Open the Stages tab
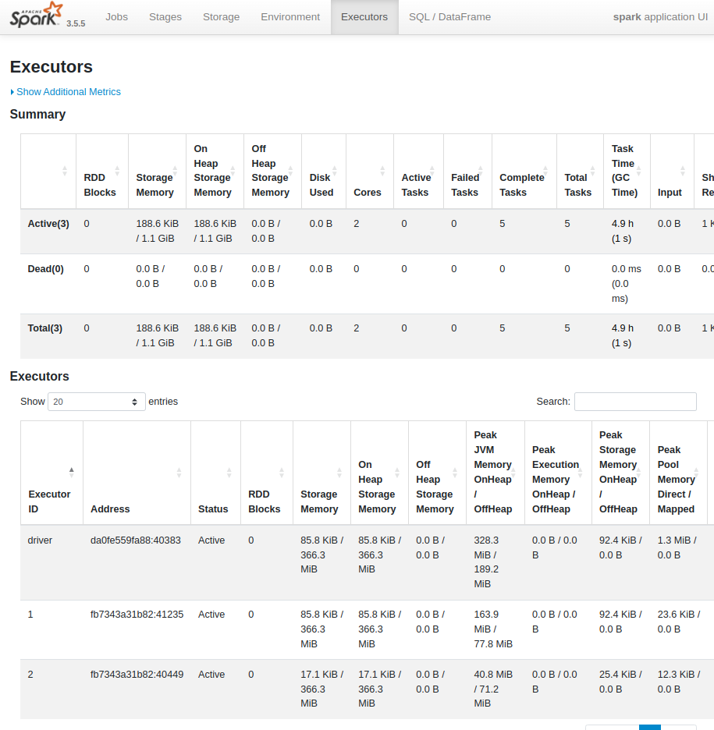Screen dimensions: 714x730 pyautogui.click(x=165, y=16)
